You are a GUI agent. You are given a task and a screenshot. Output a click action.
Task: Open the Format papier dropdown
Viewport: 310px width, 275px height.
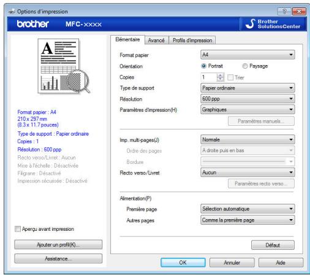pos(248,55)
